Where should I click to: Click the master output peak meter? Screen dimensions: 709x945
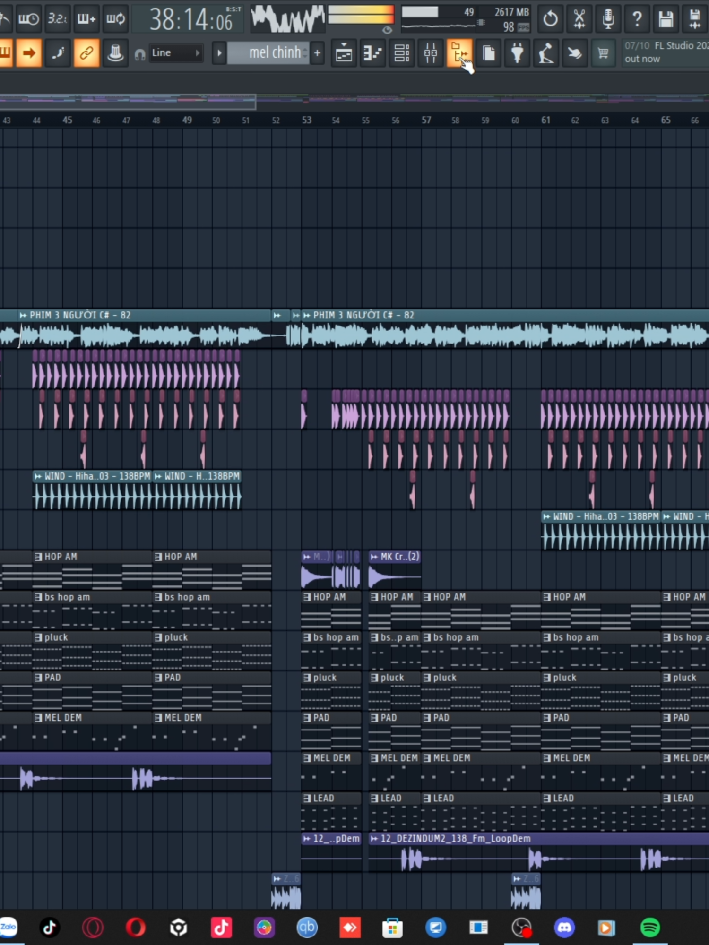tap(361, 14)
